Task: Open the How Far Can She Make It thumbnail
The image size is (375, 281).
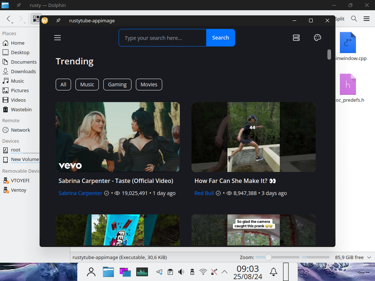Action: [253, 137]
